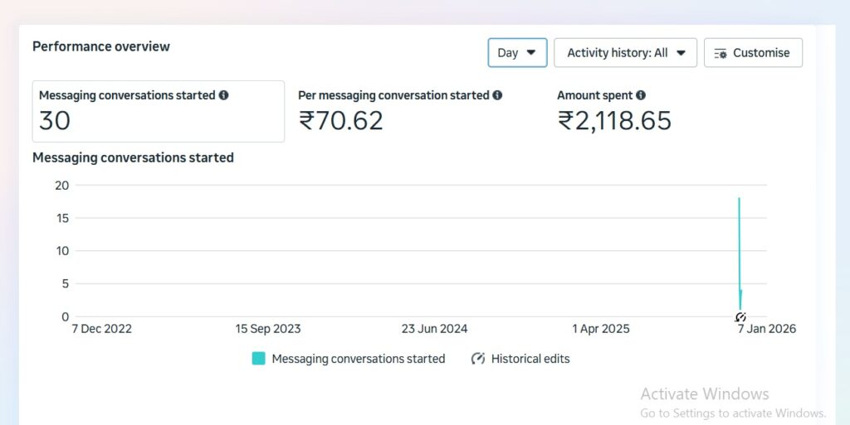Screen dimensions: 850x425
Task: Click the Customise button
Action: [x=753, y=53]
